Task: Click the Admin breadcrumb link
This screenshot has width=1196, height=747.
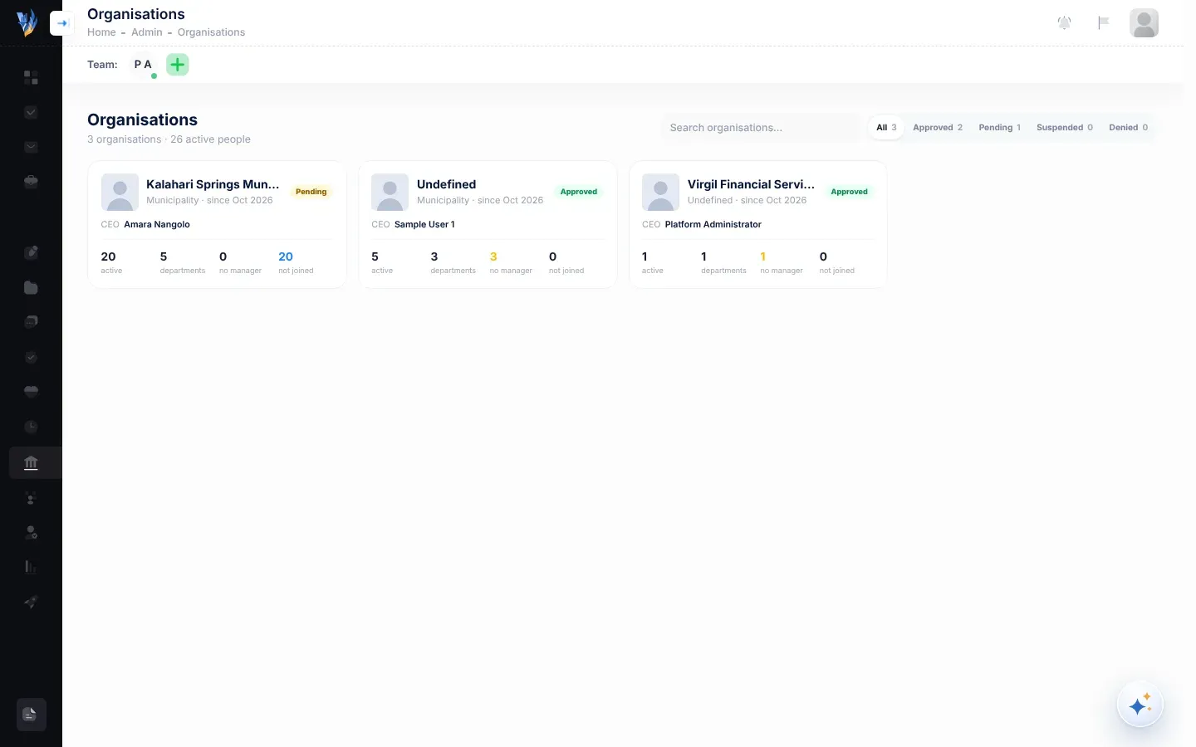Action: coord(147,32)
